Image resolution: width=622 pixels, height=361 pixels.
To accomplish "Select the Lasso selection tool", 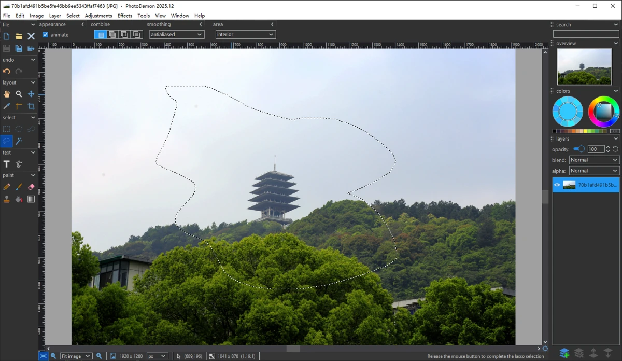I will (6, 141).
